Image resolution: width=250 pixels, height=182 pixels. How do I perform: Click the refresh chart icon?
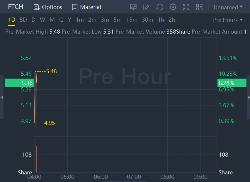pos(160,7)
